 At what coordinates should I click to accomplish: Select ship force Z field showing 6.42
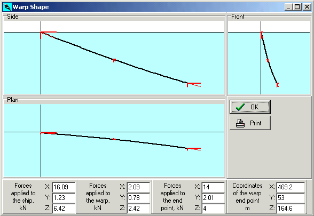tap(64, 209)
